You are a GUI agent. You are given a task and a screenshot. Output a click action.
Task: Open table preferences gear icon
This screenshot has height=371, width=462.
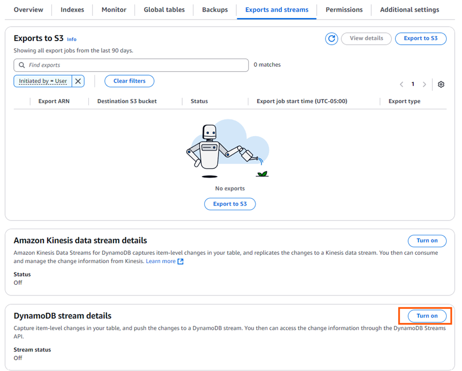[x=441, y=84]
